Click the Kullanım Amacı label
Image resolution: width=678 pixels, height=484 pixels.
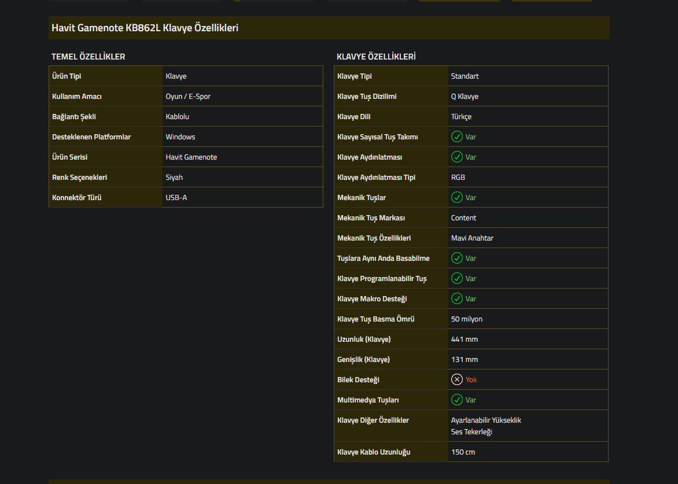coord(76,97)
